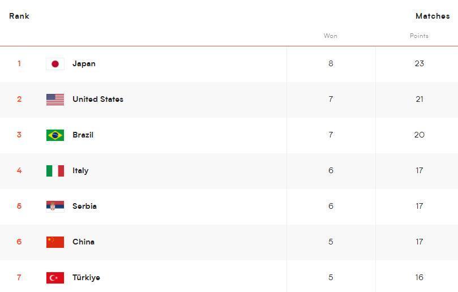
Task: Click the Italy flag icon
Action: [55, 171]
